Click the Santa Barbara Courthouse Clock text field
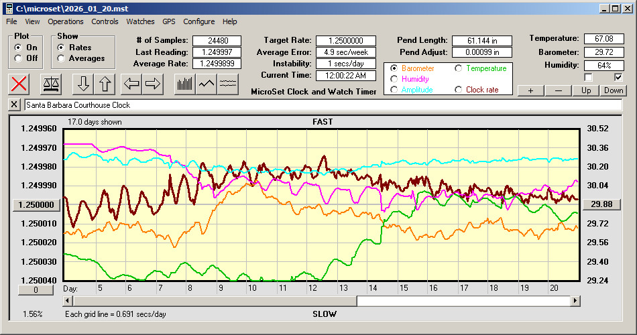637x335 pixels. [x=322, y=105]
